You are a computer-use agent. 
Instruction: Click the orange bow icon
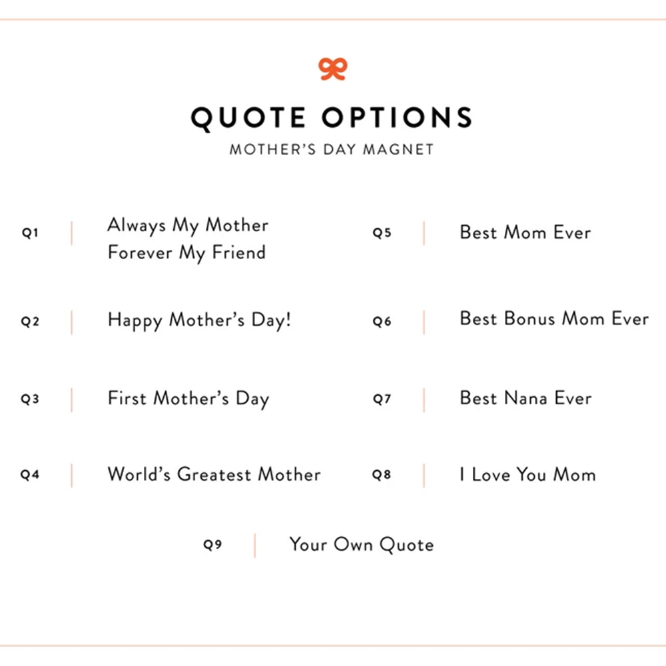332,69
